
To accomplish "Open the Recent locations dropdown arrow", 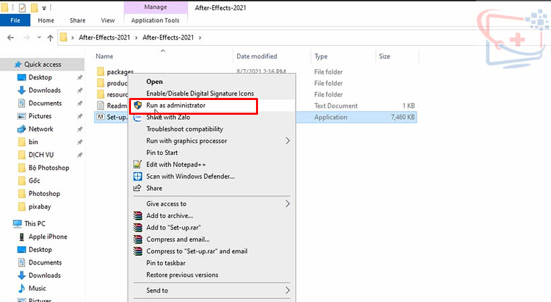I will pos(38,37).
